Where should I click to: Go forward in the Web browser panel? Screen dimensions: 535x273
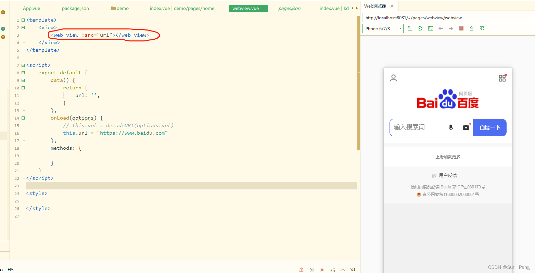[451, 28]
